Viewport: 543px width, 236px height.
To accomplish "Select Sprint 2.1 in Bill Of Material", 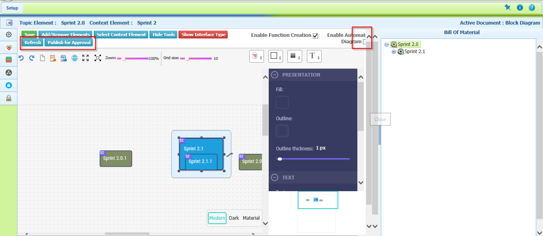I will point(415,52).
